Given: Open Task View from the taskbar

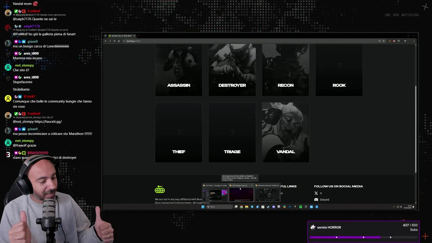Looking at the screenshot, I should 236,207.
